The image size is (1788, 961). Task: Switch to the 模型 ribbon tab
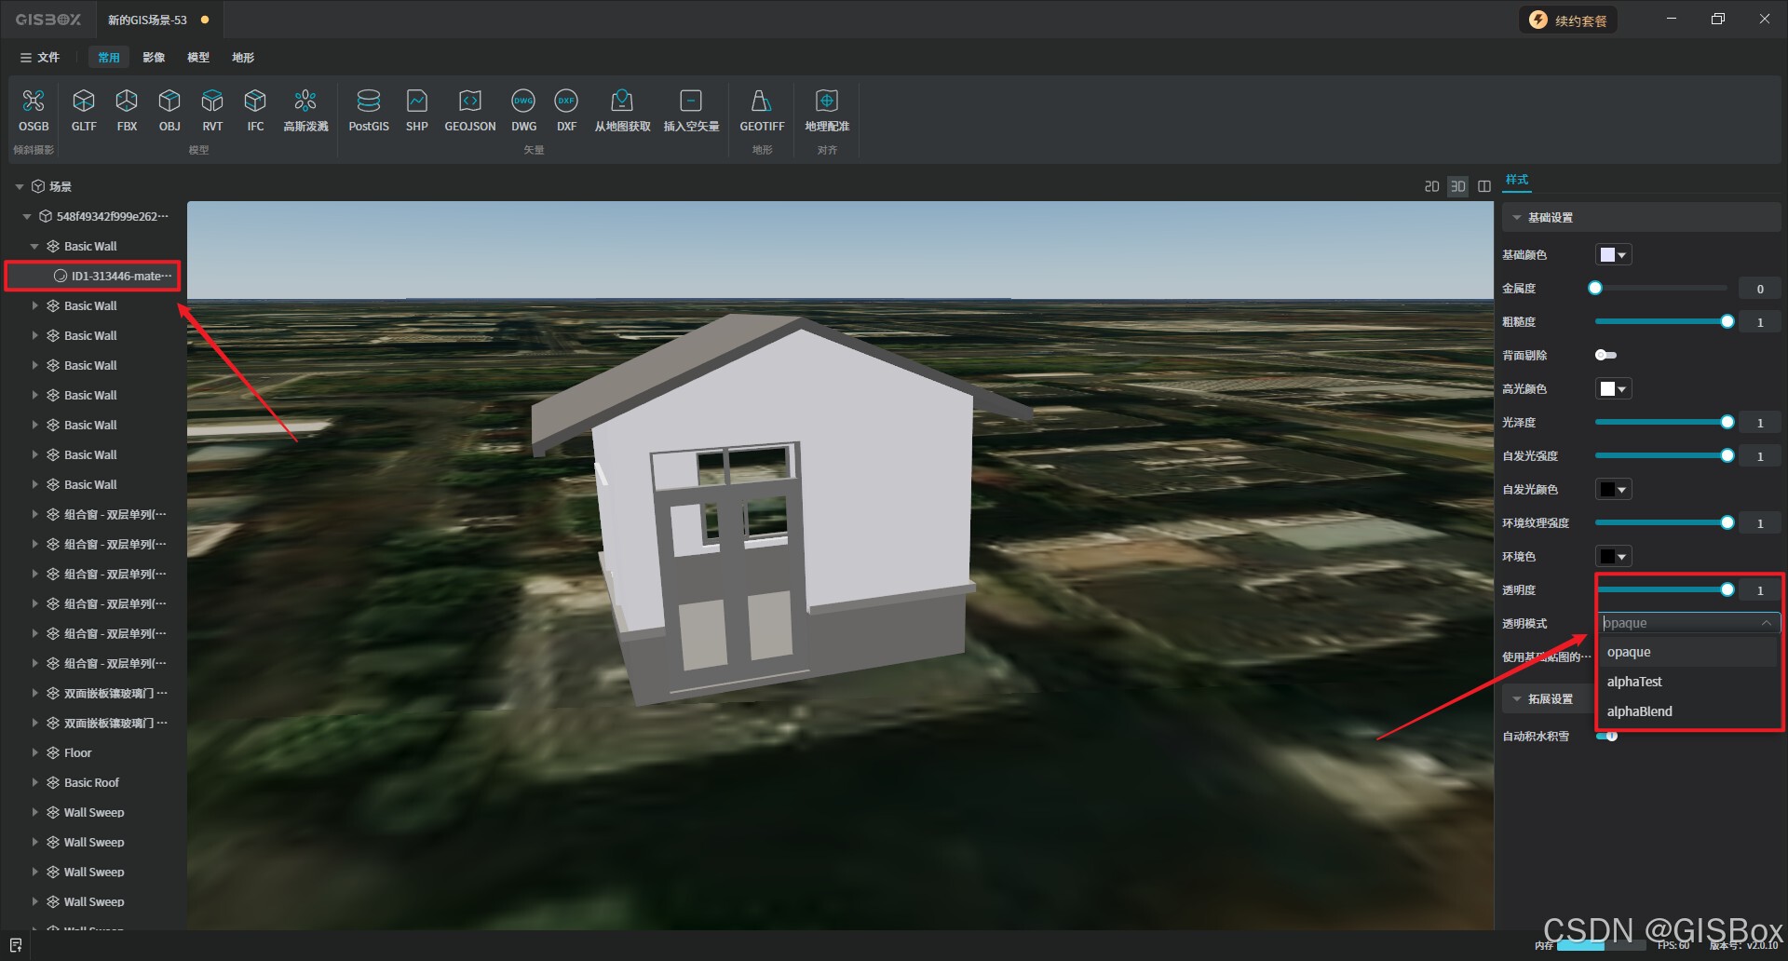198,58
